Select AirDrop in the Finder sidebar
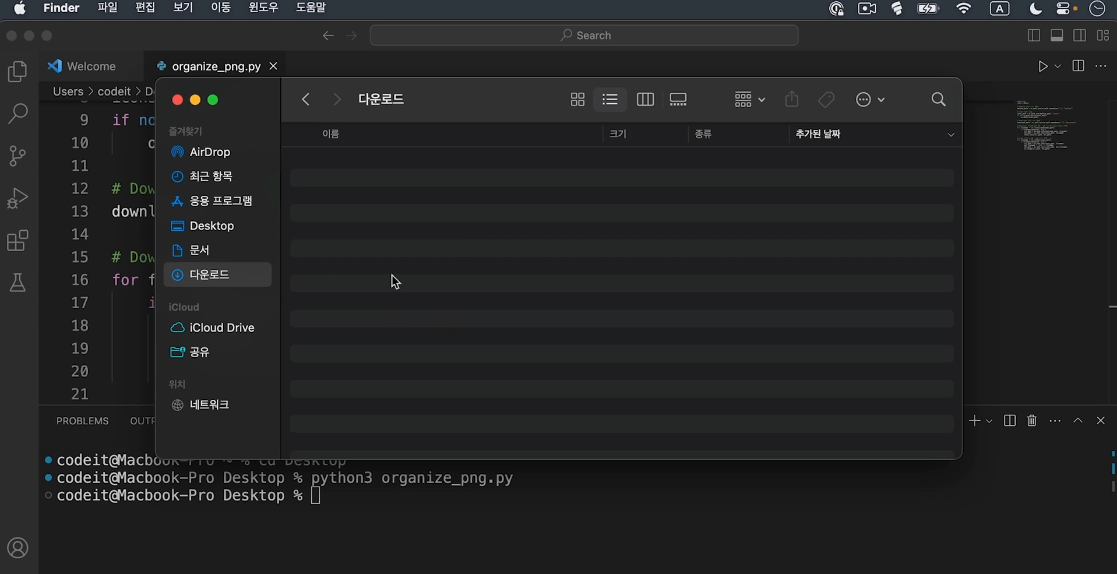1117x574 pixels. tap(217, 152)
